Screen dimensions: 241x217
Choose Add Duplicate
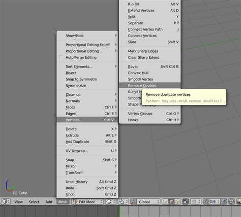pyautogui.click(x=87, y=141)
